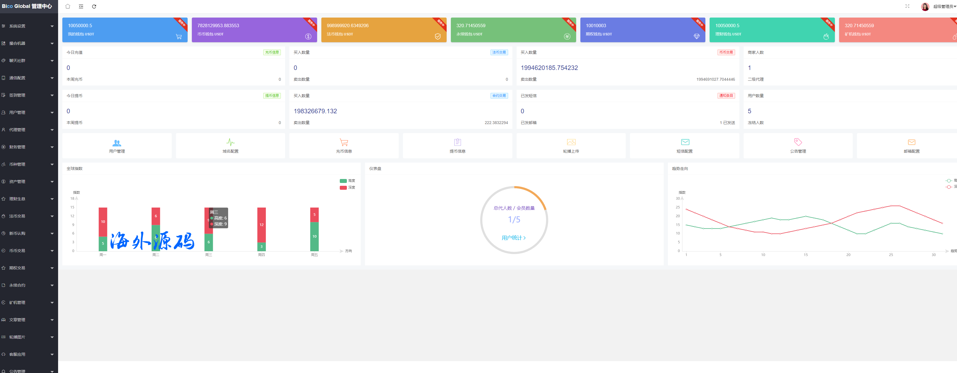
Task: Click the 周四 red bar segment
Action: [261, 225]
